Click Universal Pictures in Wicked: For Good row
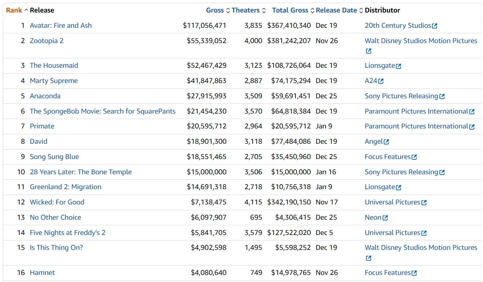483x282 pixels. [392, 202]
